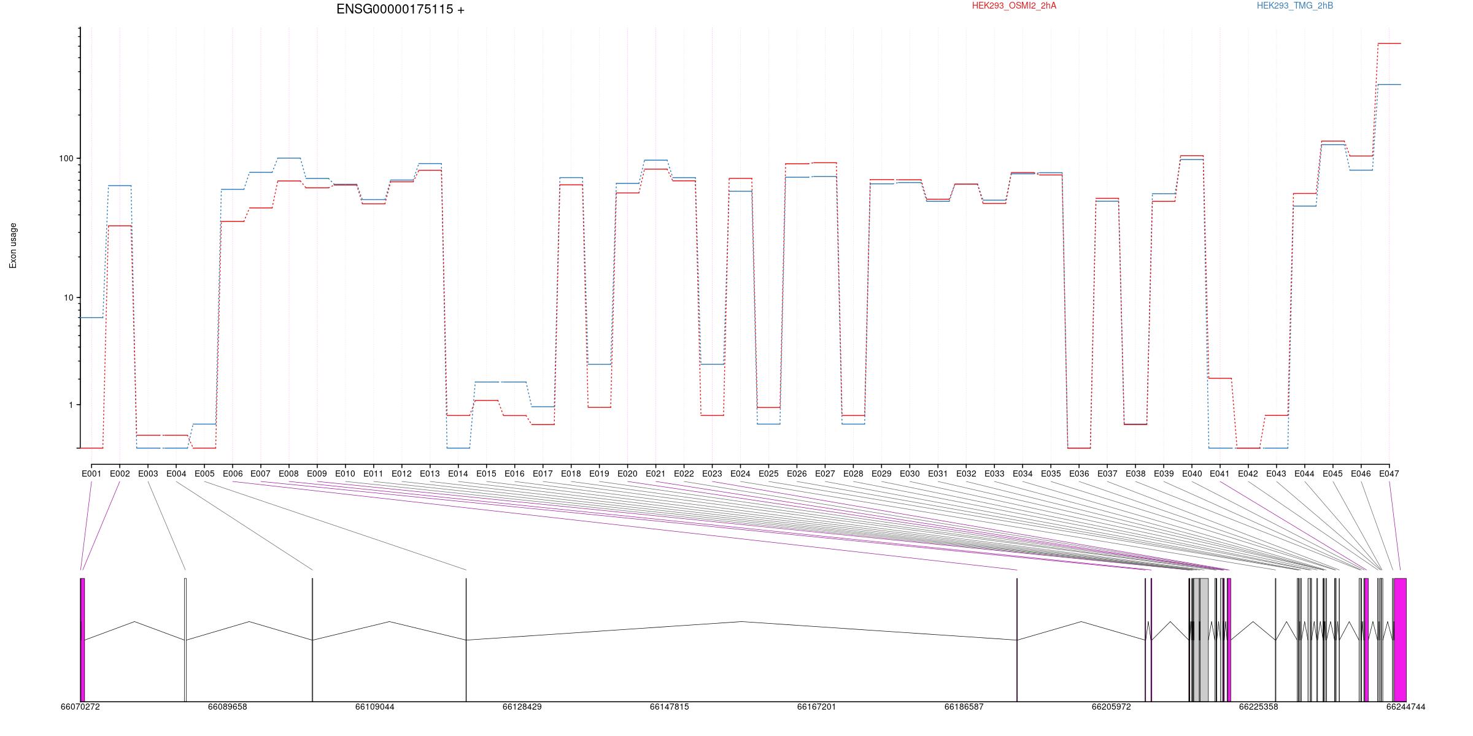Click exon label E010

346,473
